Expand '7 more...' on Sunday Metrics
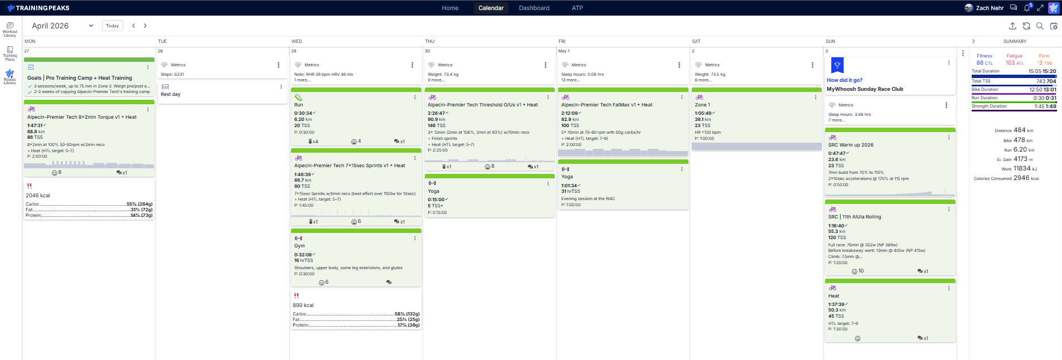The width and height of the screenshot is (1062, 360). pyautogui.click(x=837, y=120)
